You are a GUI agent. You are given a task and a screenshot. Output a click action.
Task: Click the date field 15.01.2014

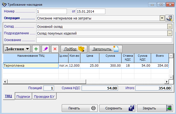pyautogui.click(x=91, y=11)
